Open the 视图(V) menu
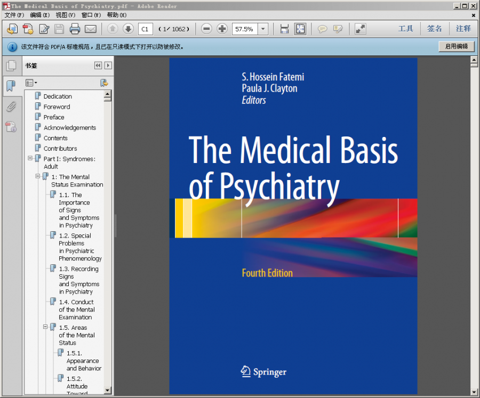 [x=66, y=15]
